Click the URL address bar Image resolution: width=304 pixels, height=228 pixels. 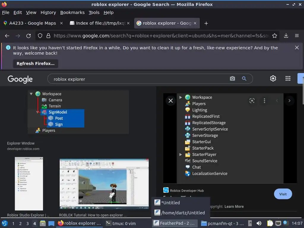tap(161, 36)
